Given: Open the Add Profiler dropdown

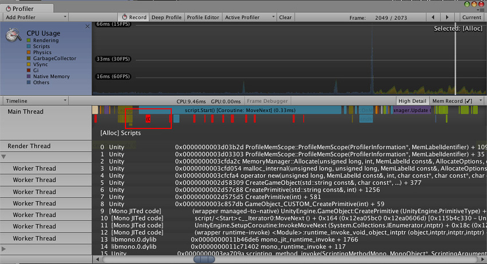Looking at the screenshot, I should 34,17.
